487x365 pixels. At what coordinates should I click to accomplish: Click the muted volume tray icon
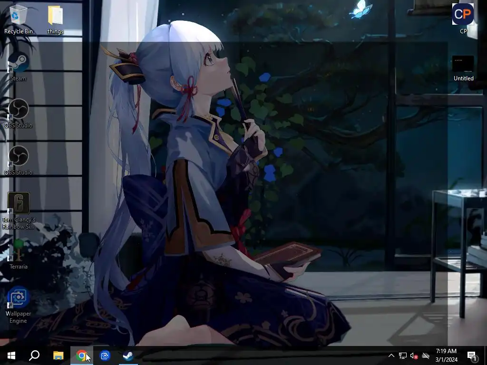(x=414, y=355)
